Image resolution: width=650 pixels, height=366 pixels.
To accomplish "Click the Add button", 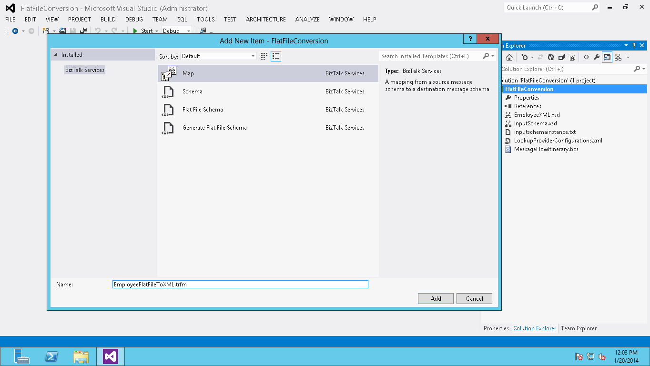I will [x=436, y=299].
